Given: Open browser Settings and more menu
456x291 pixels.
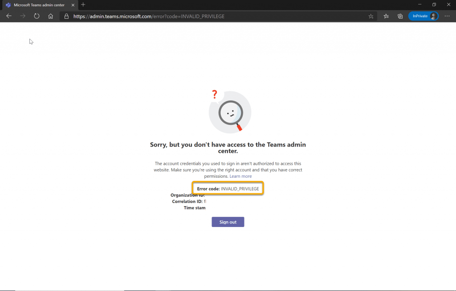Looking at the screenshot, I should pyautogui.click(x=447, y=16).
